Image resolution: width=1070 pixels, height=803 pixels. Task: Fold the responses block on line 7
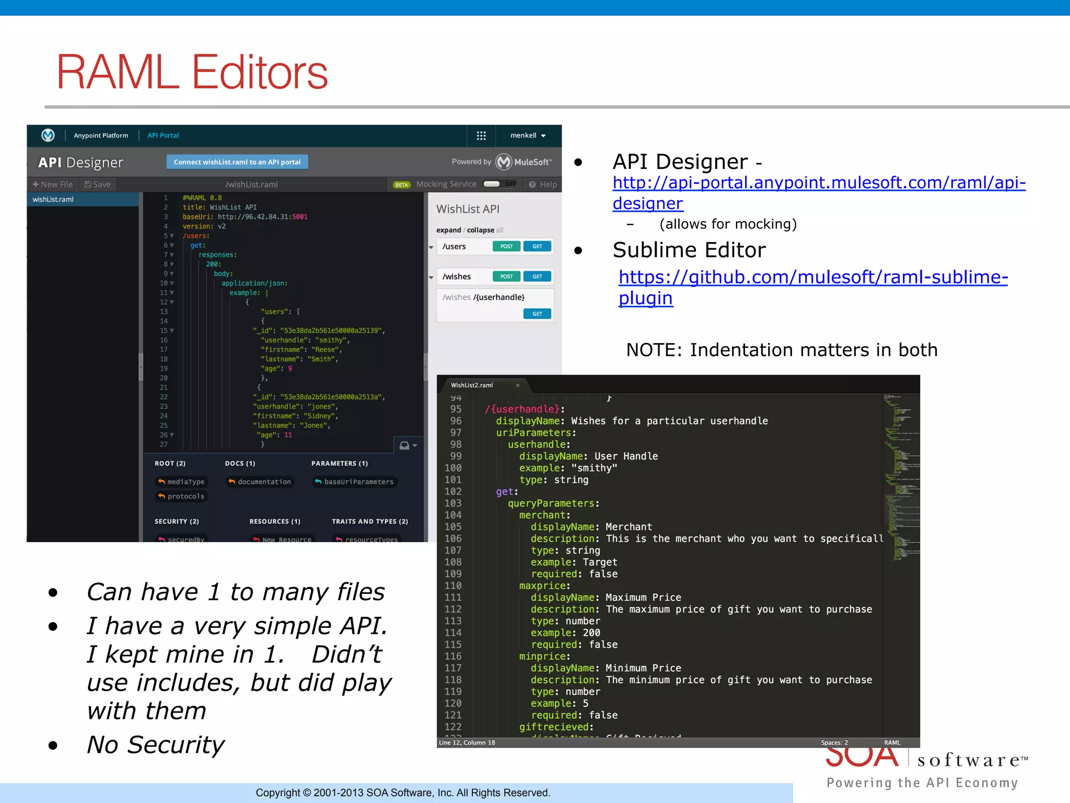point(172,255)
